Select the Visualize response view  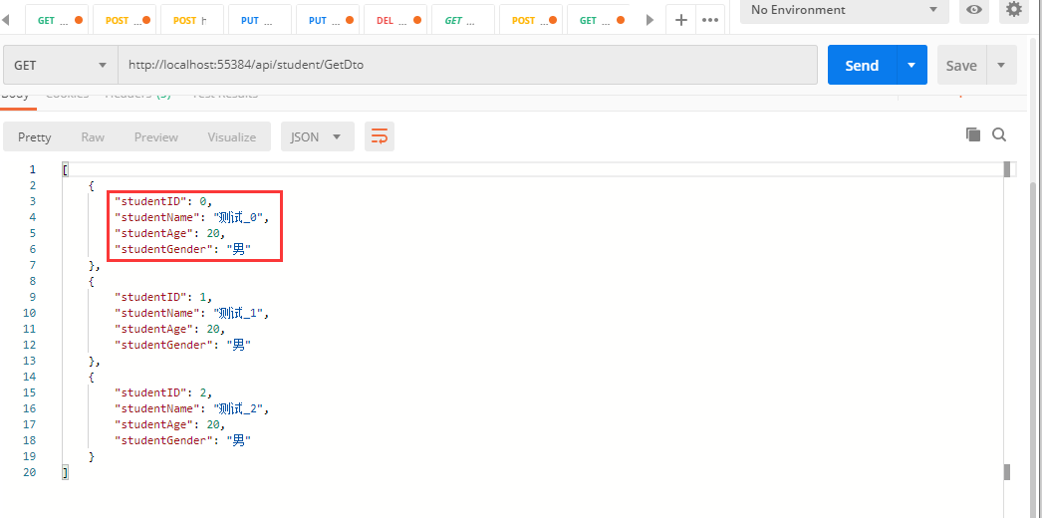coord(231,136)
